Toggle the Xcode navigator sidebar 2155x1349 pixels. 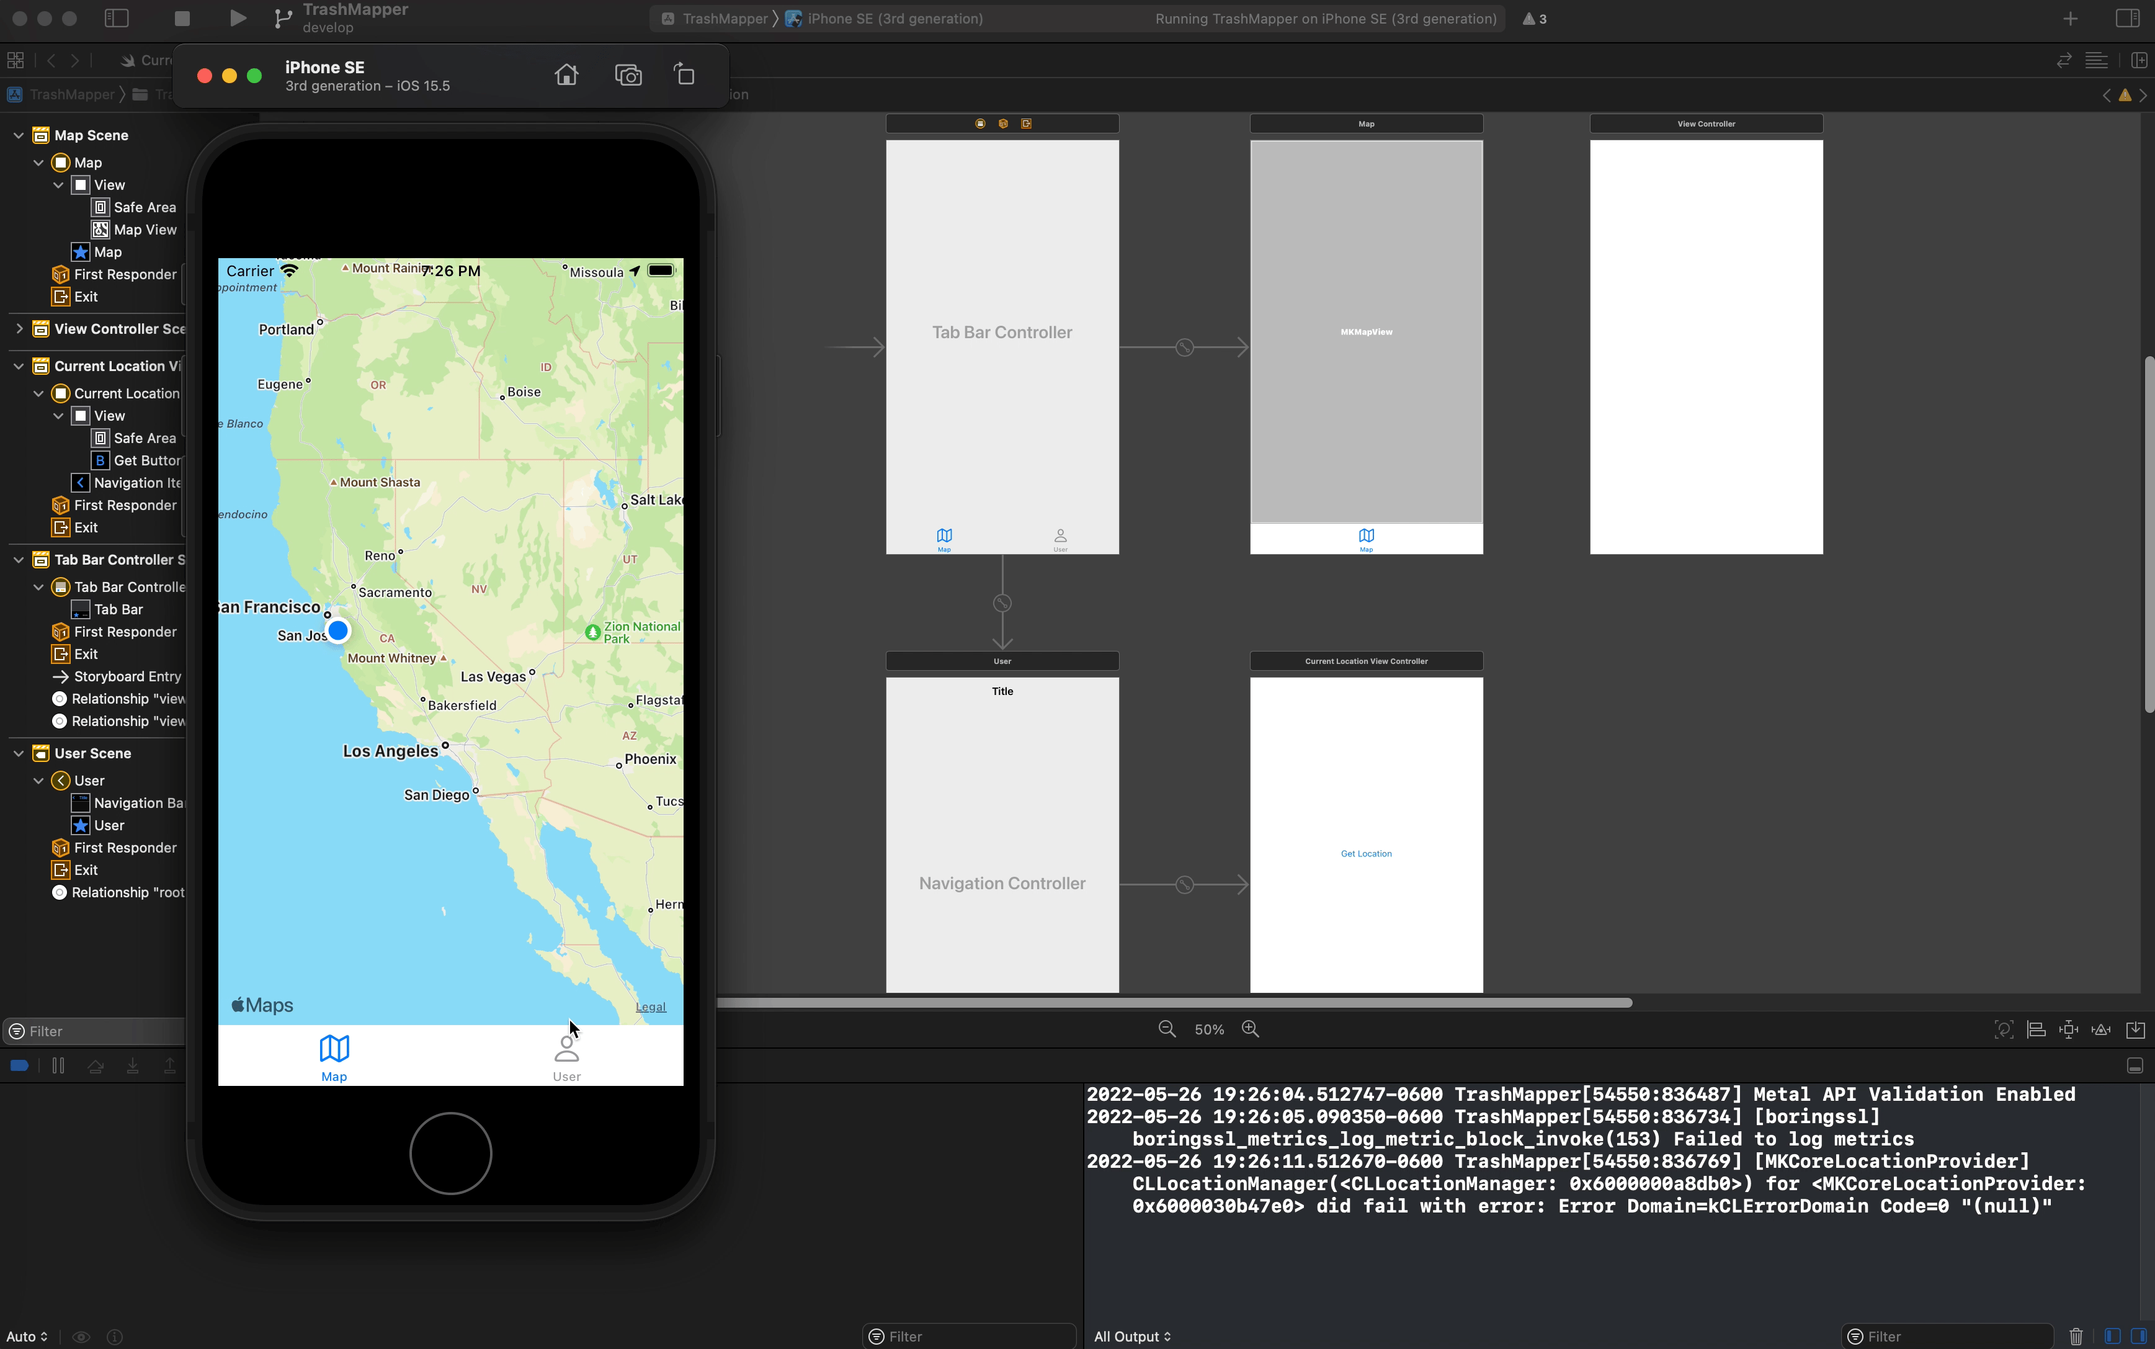pyautogui.click(x=117, y=18)
